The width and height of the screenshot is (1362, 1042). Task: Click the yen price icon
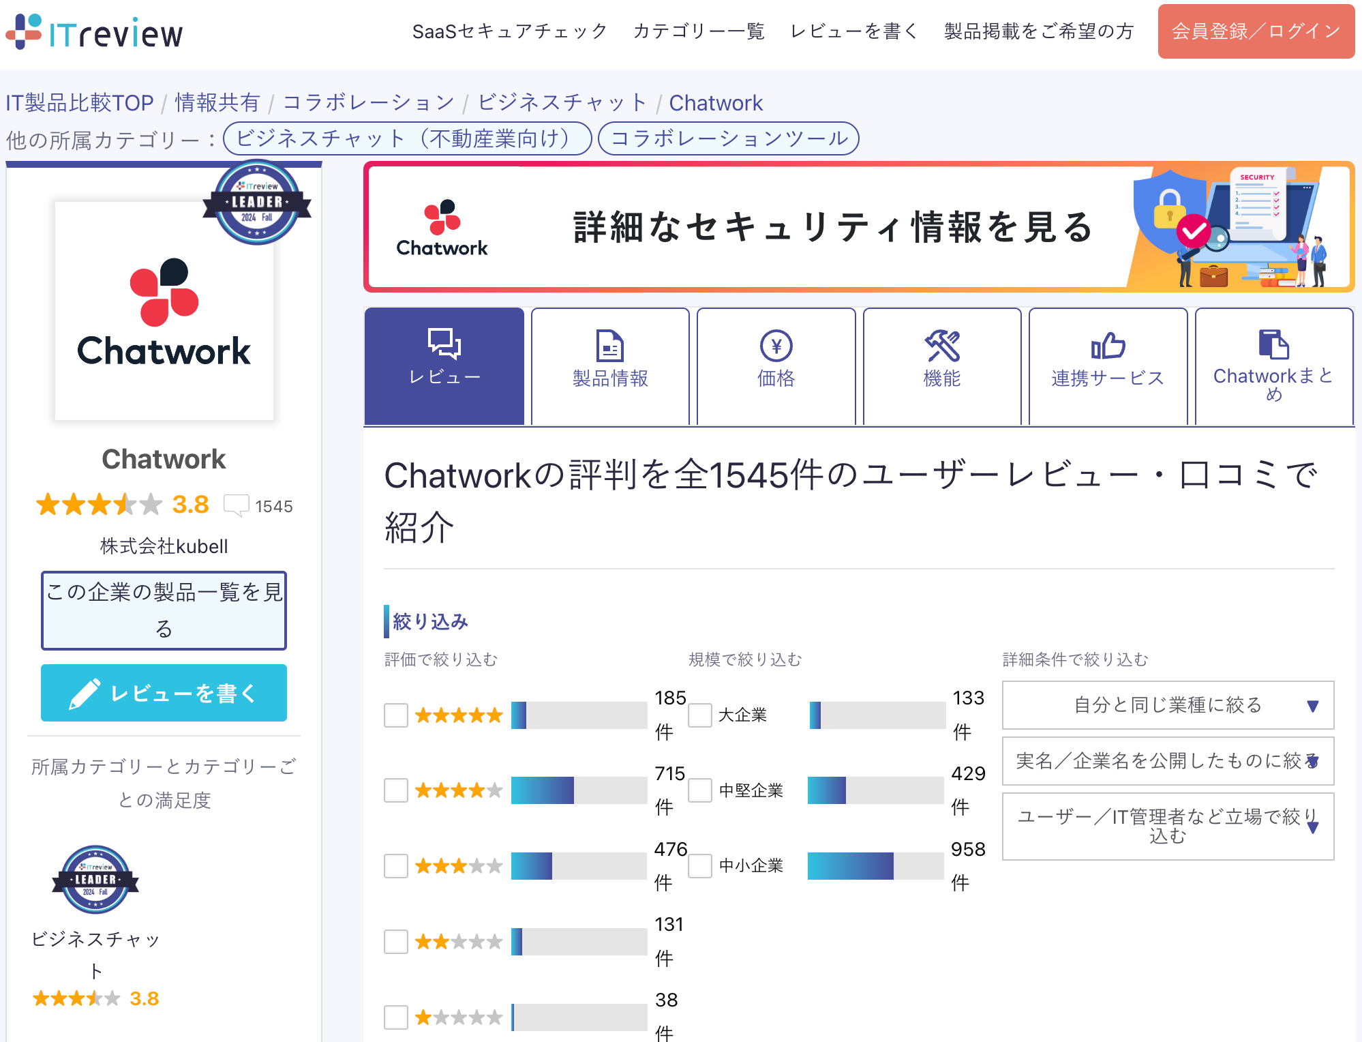[776, 346]
